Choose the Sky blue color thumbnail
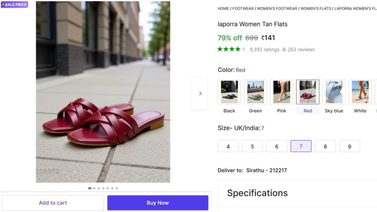377x212 pixels. coord(334,92)
